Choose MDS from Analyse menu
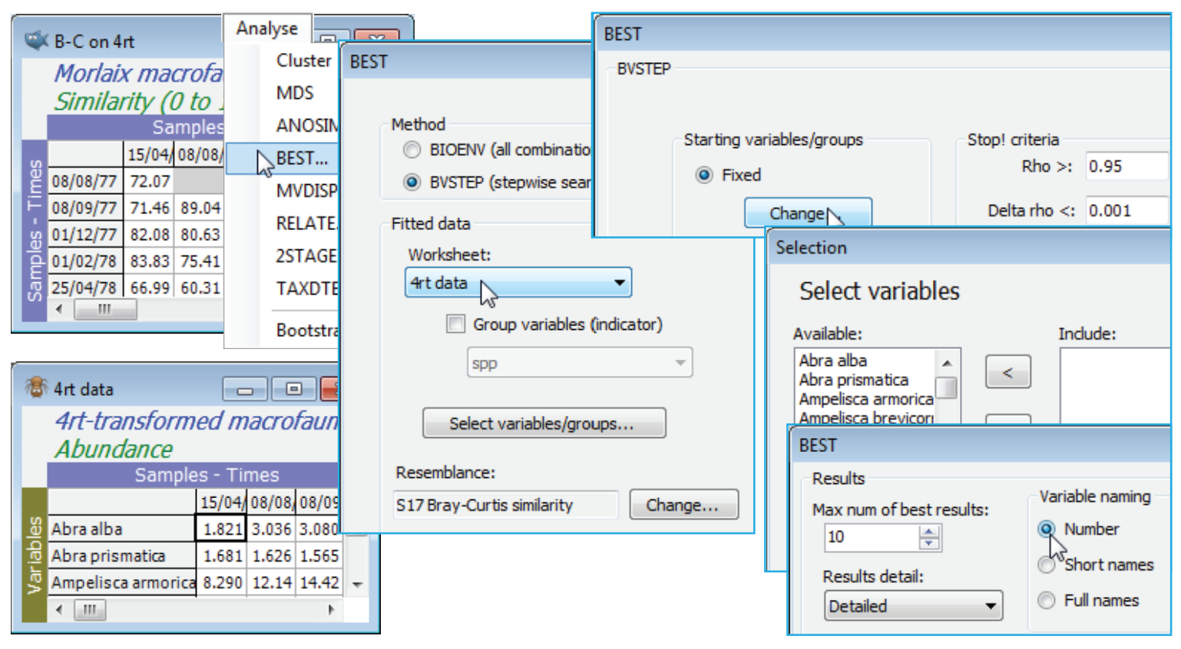 [296, 93]
